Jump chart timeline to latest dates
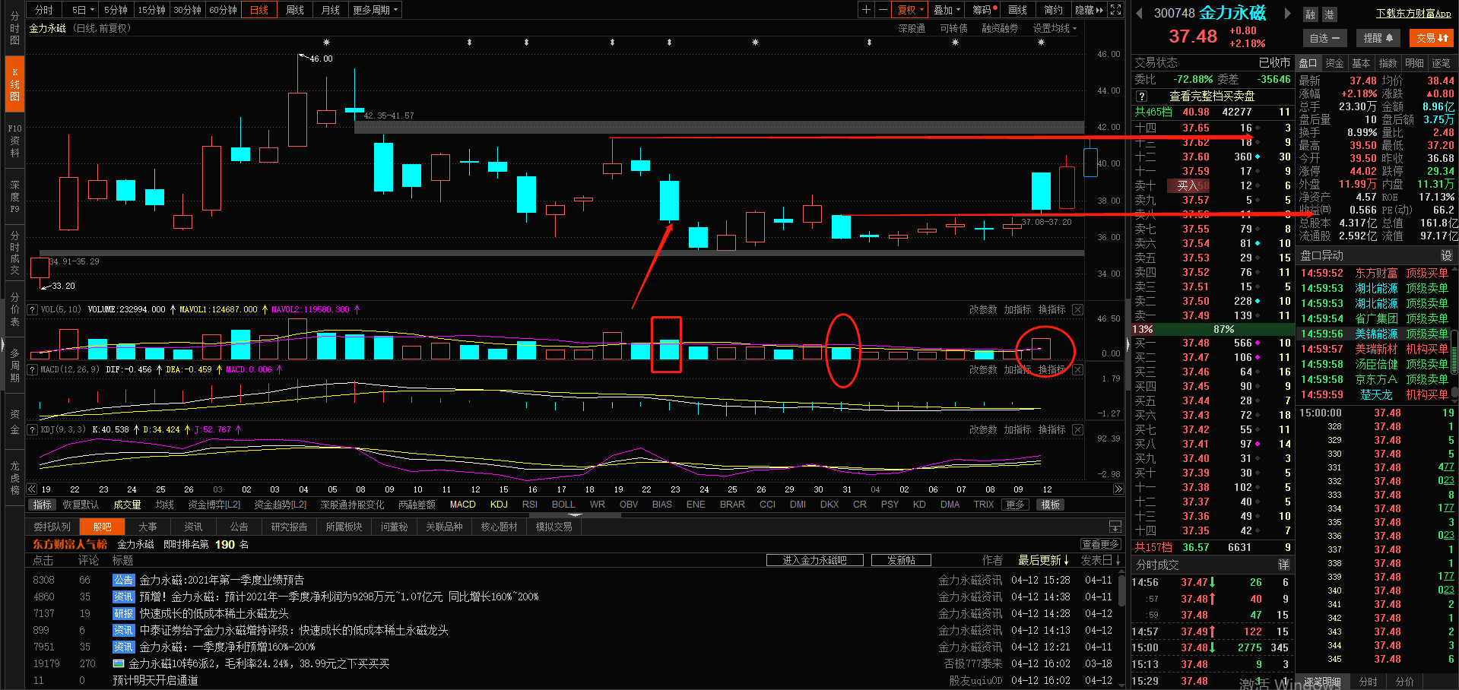 tap(1118, 489)
